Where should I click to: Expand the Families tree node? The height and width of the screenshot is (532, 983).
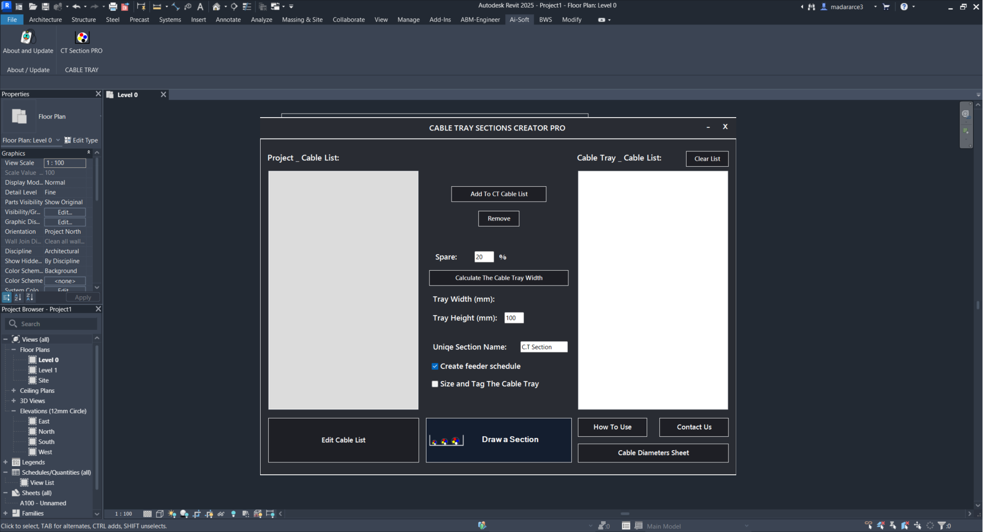click(6, 514)
